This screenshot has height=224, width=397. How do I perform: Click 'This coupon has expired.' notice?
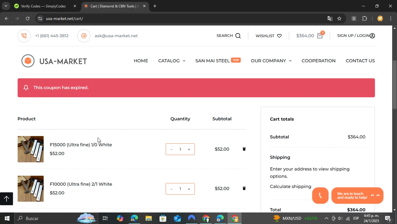coord(196,88)
